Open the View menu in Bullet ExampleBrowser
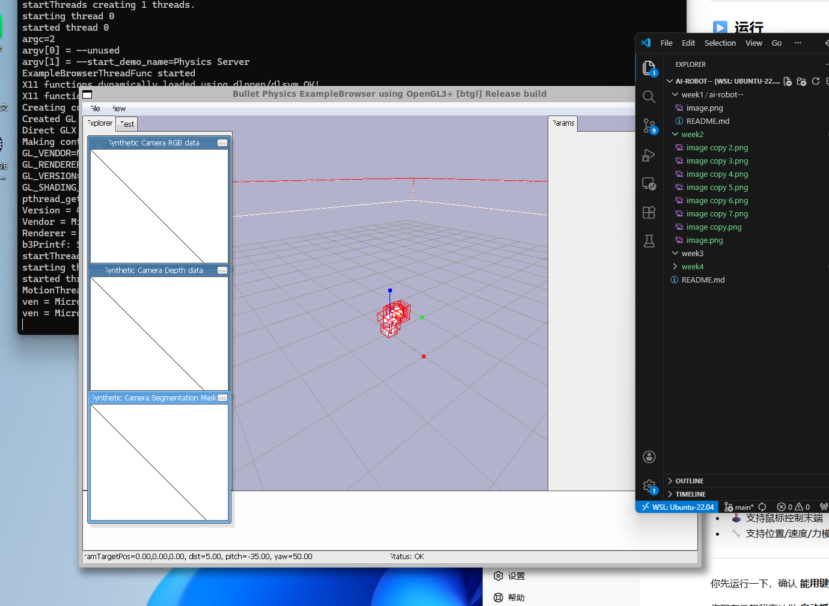The image size is (829, 606). pyautogui.click(x=119, y=109)
